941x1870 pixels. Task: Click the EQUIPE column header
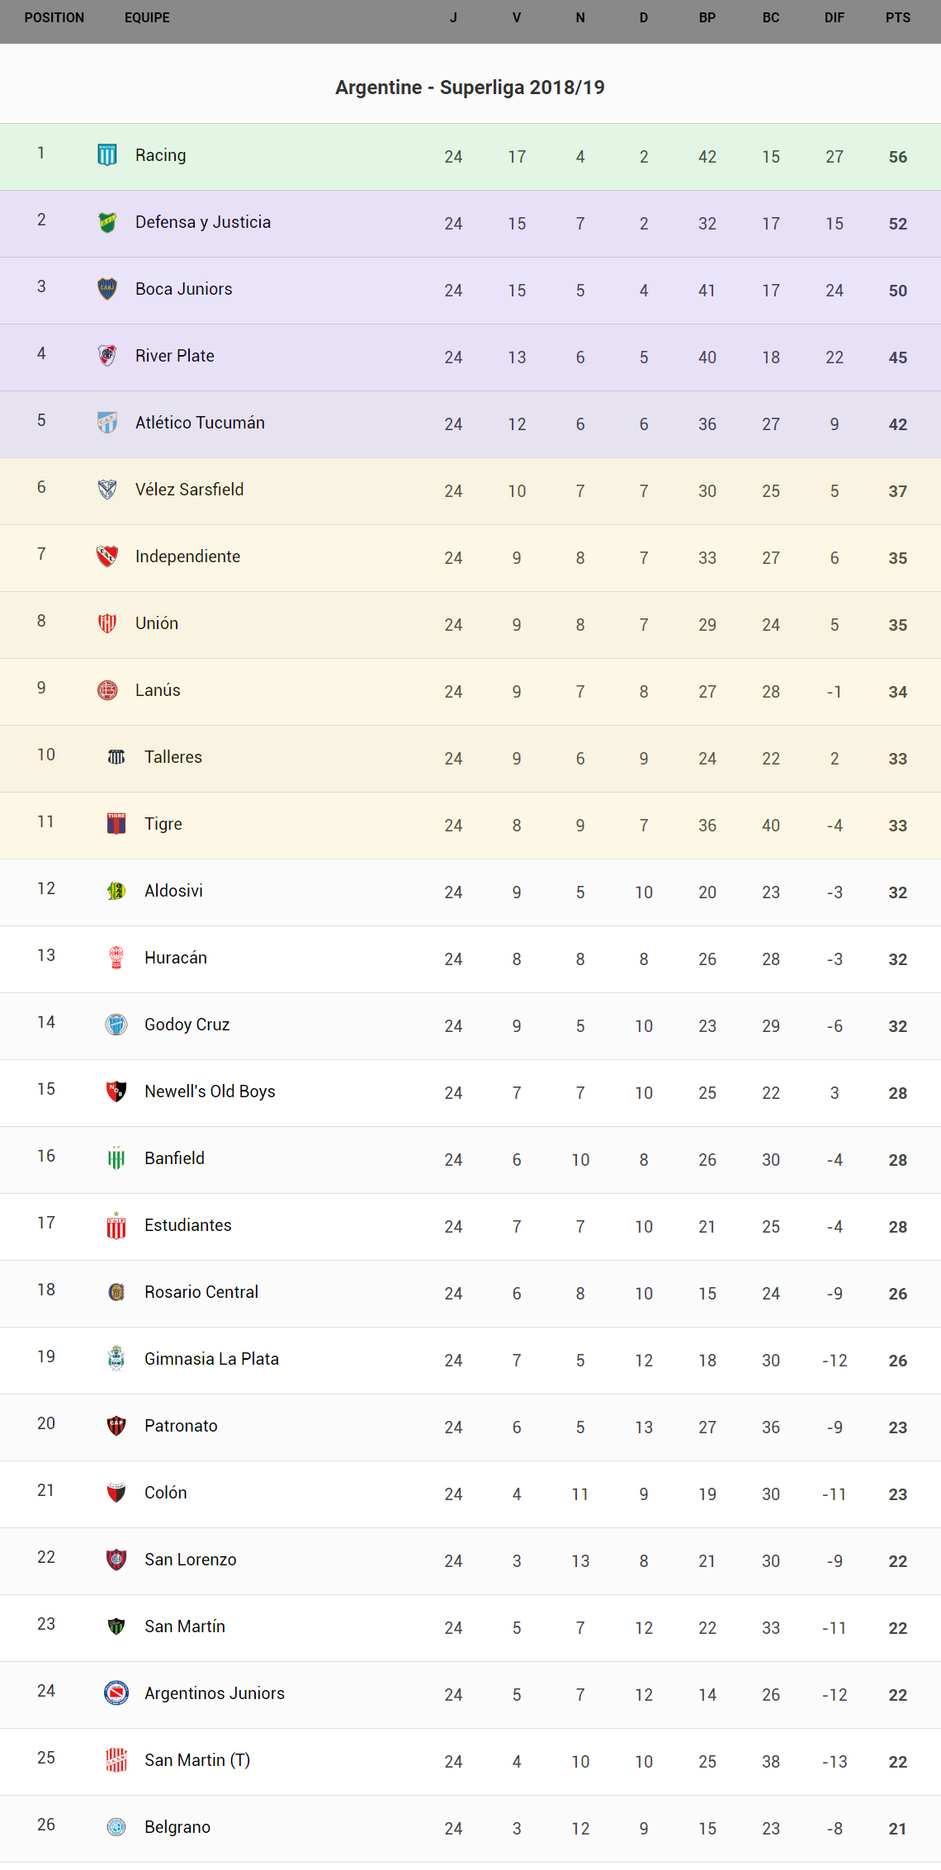(x=147, y=18)
